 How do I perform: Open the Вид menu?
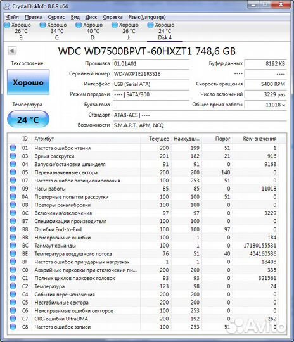(75, 17)
